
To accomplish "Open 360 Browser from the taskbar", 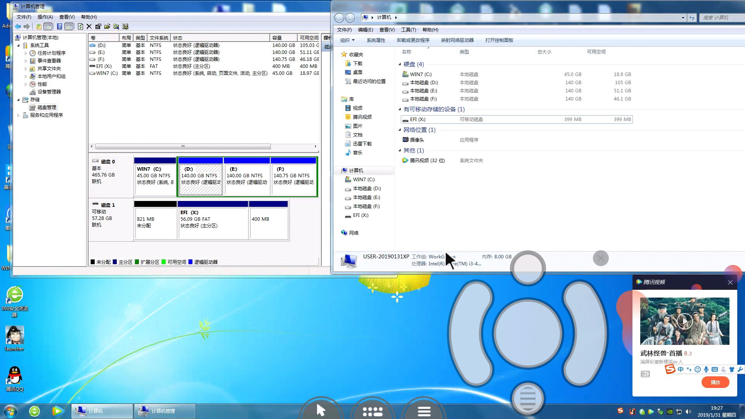I will coord(35,411).
